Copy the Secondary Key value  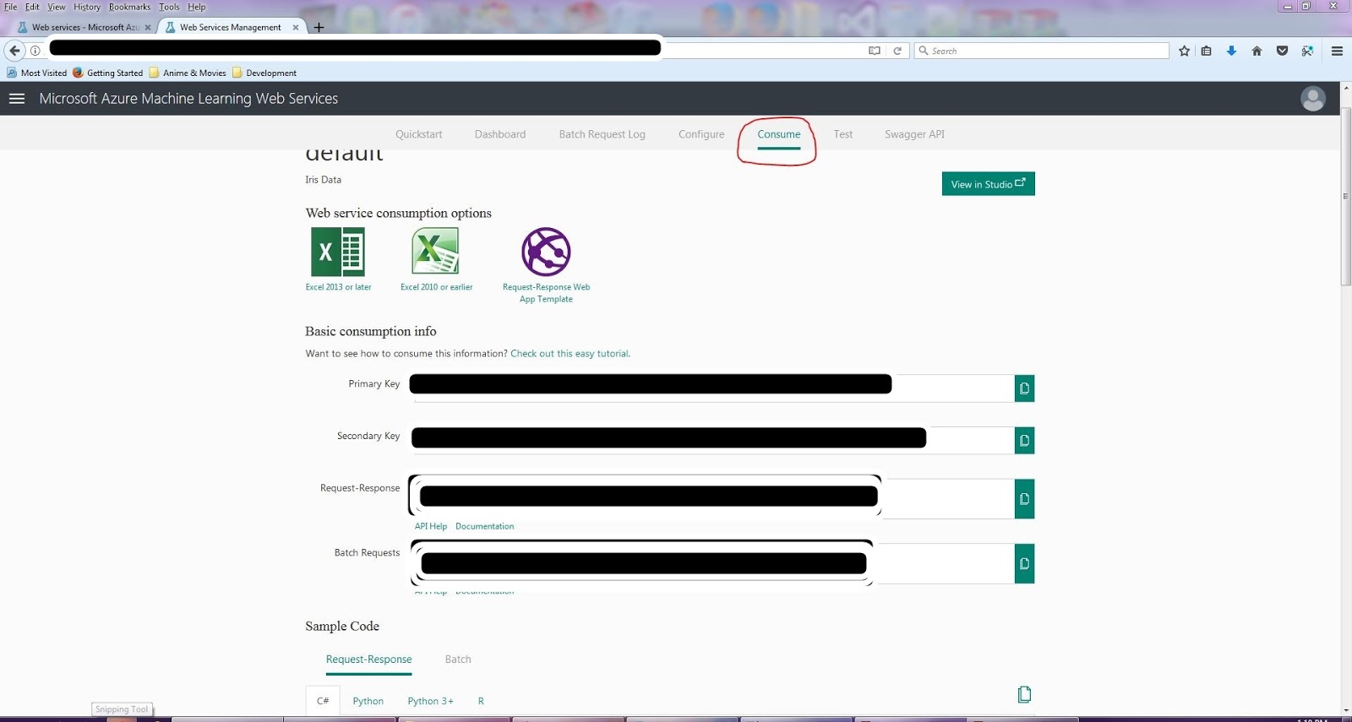pos(1024,441)
